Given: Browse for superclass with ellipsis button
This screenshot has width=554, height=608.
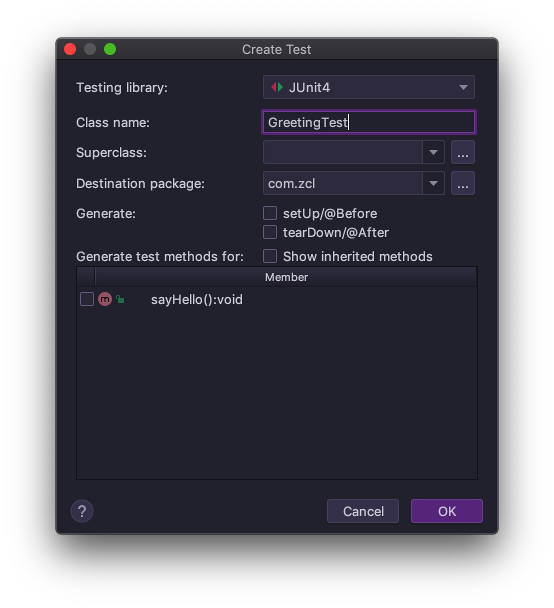Looking at the screenshot, I should pyautogui.click(x=462, y=152).
